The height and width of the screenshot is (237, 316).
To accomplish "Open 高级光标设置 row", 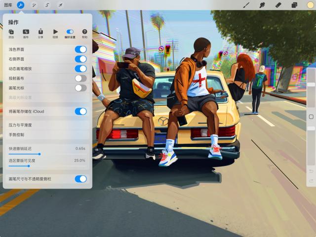I will click(x=47, y=98).
